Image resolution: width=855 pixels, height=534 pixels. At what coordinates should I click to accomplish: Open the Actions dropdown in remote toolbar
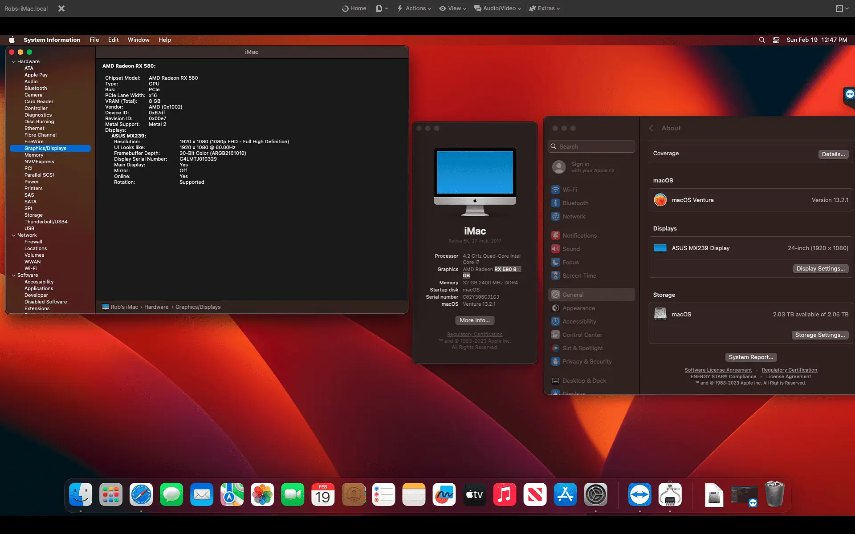pos(414,8)
